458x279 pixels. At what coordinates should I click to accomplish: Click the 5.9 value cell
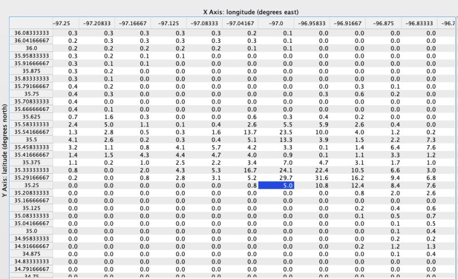pos(311,124)
